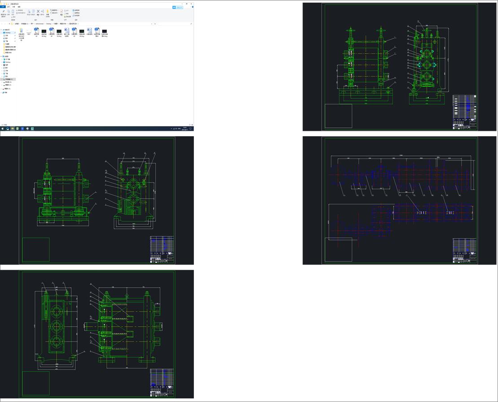Click the Delete icon in the ribbon
This screenshot has width=498, height=402.
tap(38, 12)
